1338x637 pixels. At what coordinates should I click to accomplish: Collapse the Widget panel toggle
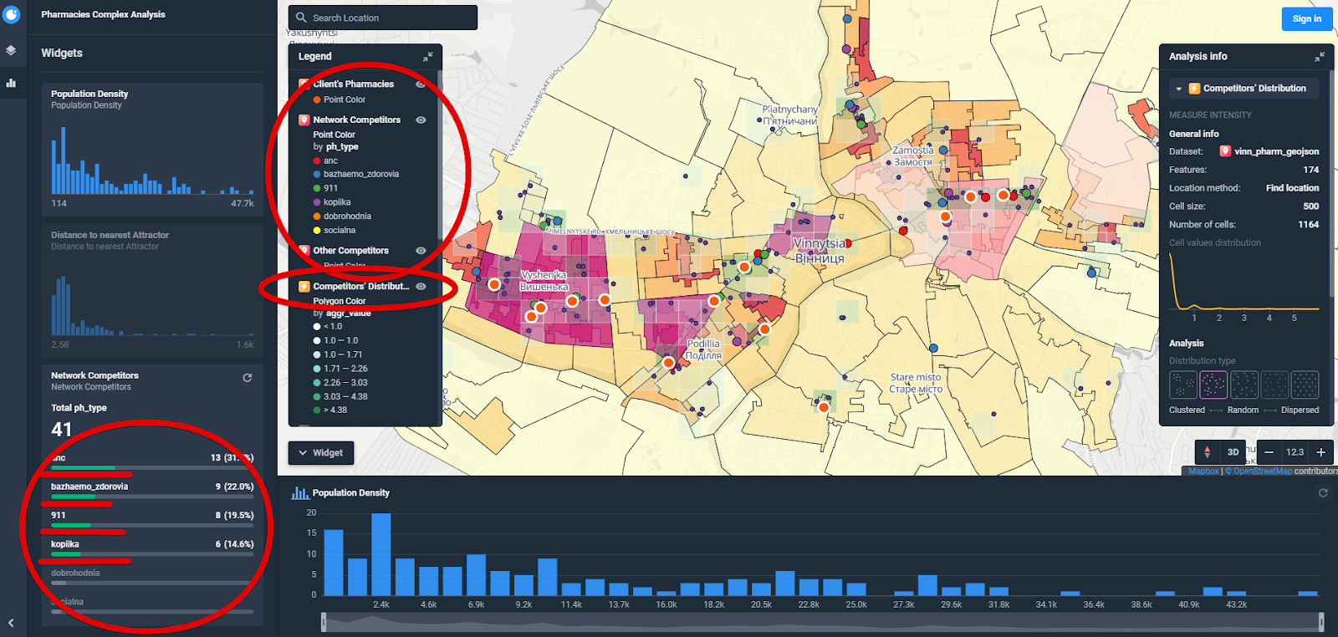tap(321, 453)
